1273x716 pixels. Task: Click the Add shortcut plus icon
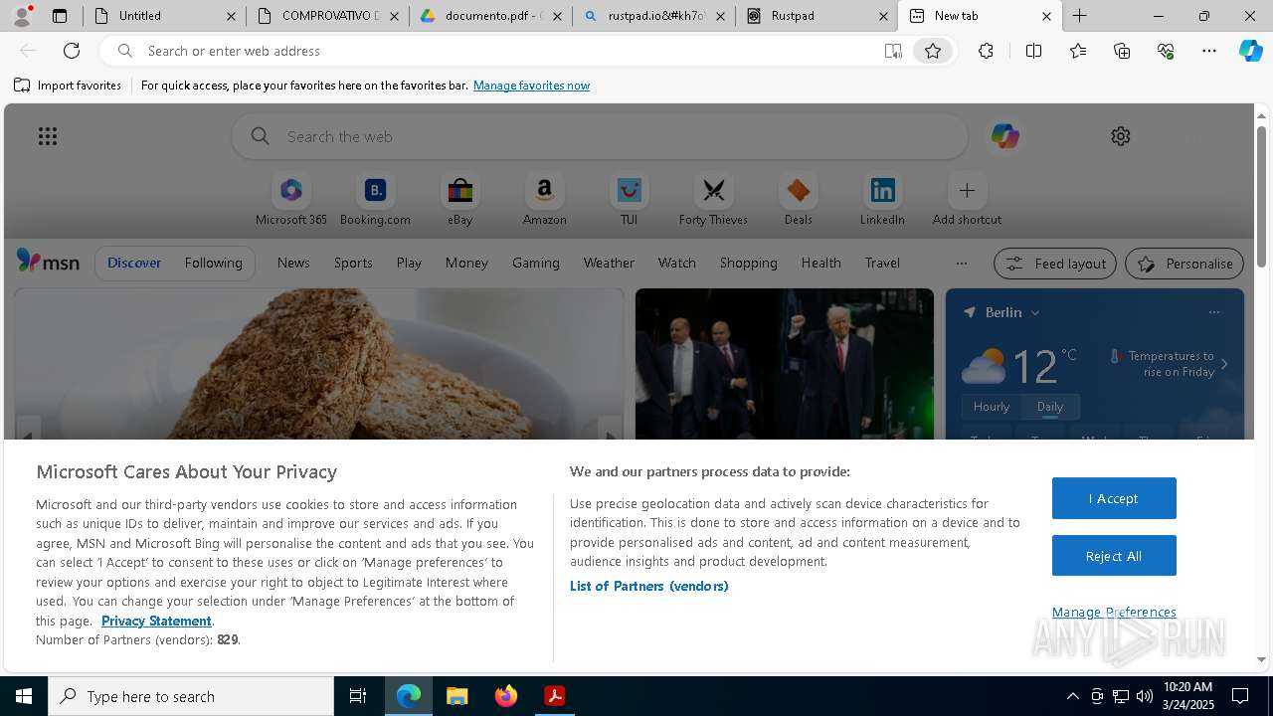point(967,190)
